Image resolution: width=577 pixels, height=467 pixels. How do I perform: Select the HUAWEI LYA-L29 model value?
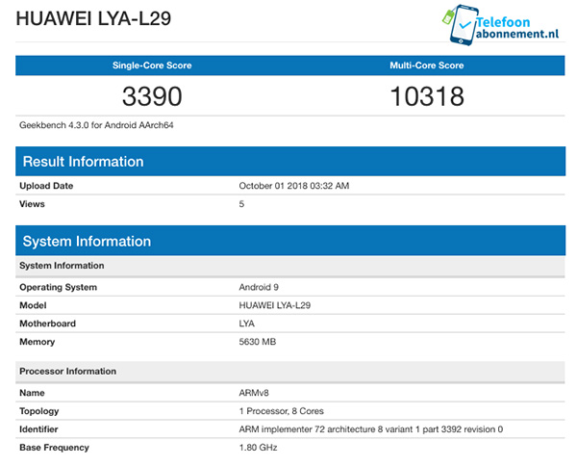(x=275, y=305)
